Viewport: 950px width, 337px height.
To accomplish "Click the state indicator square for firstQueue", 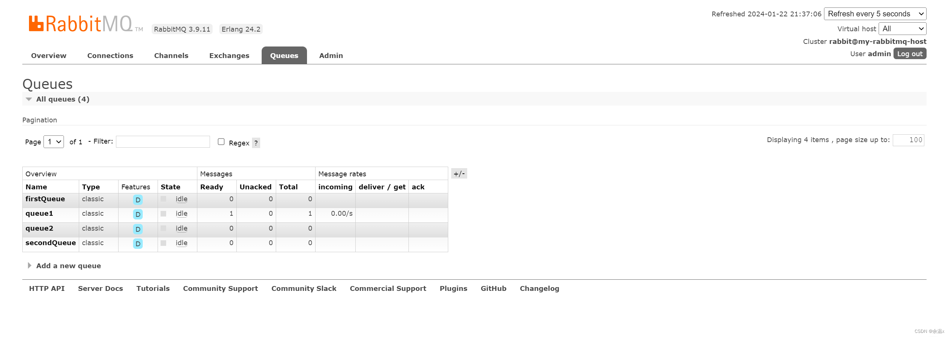I will pyautogui.click(x=163, y=199).
